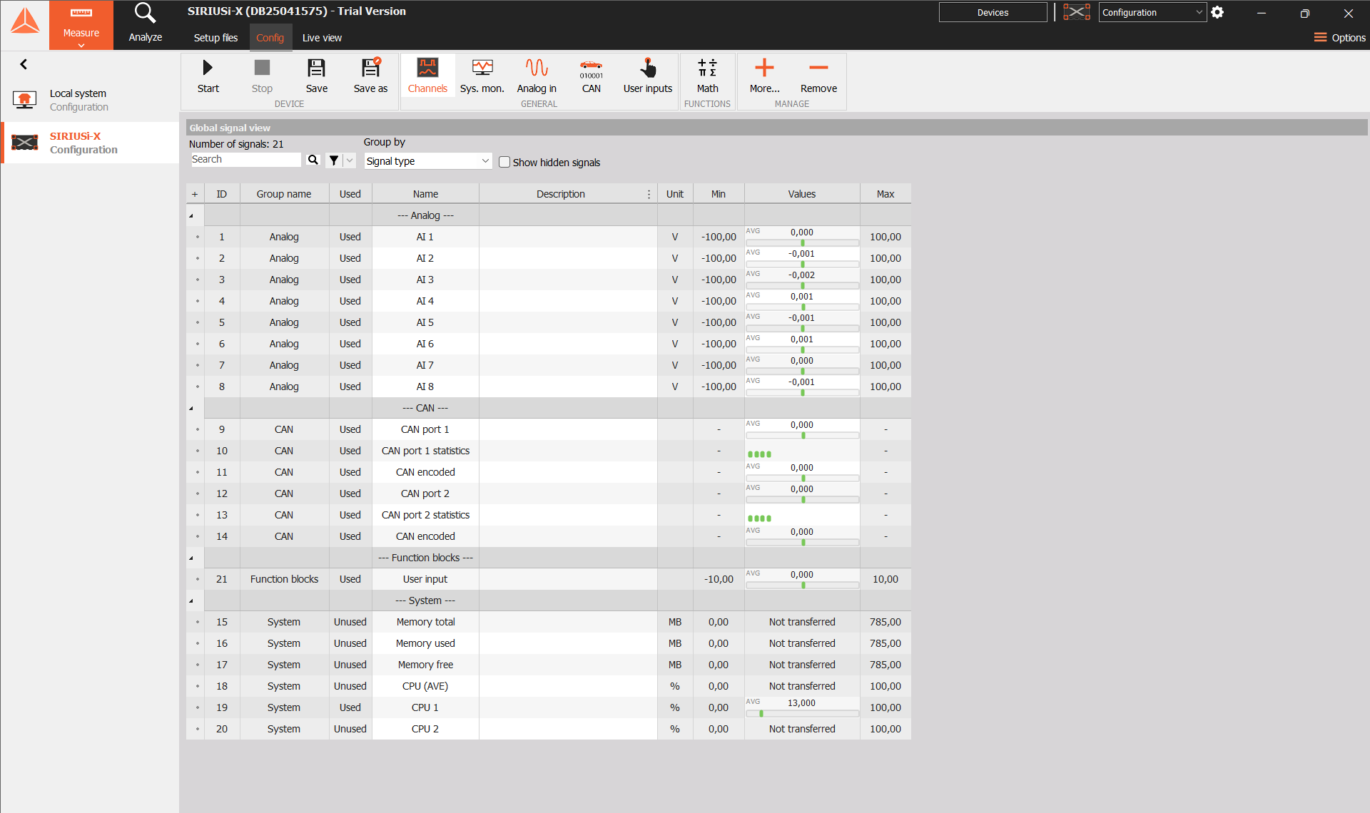The width and height of the screenshot is (1370, 813).
Task: Open the filter options dropdown arrow
Action: (350, 160)
